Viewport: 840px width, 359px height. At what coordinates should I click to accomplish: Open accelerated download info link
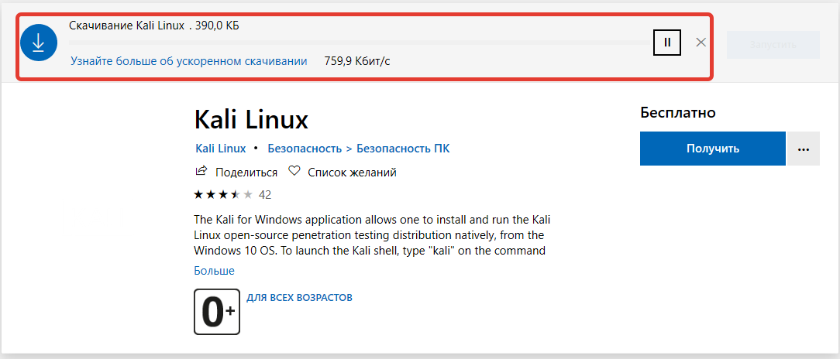188,61
